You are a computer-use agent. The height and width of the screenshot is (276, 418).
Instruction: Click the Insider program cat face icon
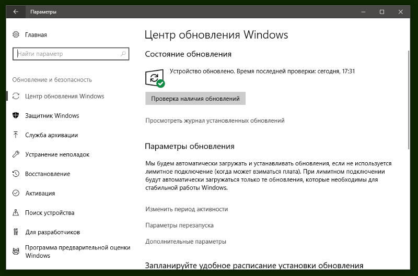pyautogui.click(x=16, y=251)
